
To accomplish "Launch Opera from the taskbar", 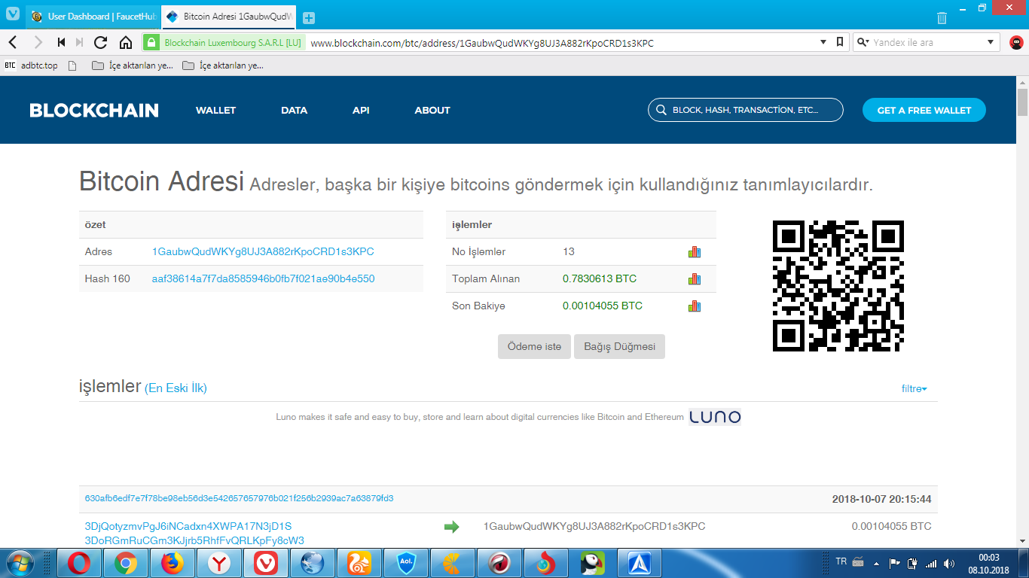I will pyautogui.click(x=79, y=563).
